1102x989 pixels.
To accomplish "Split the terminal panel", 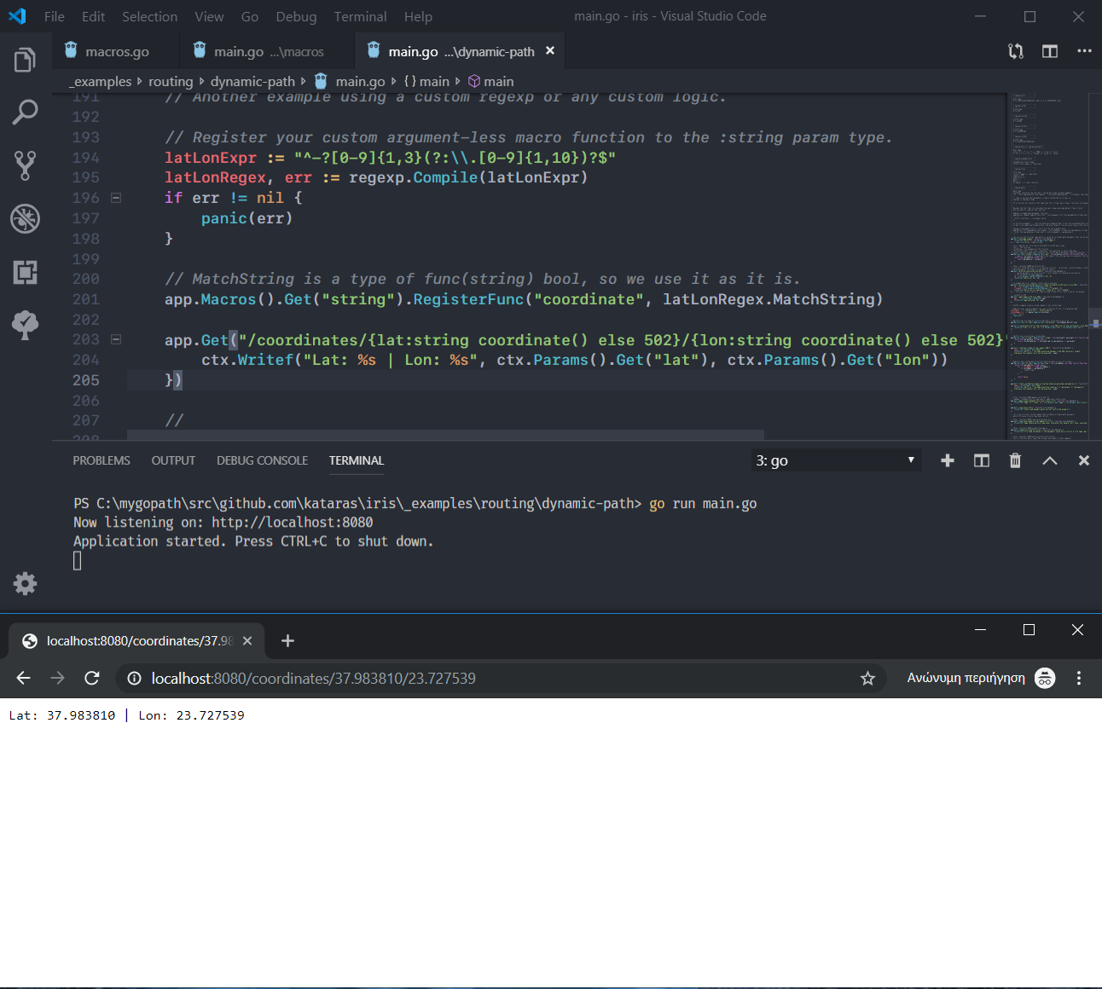I will click(981, 460).
